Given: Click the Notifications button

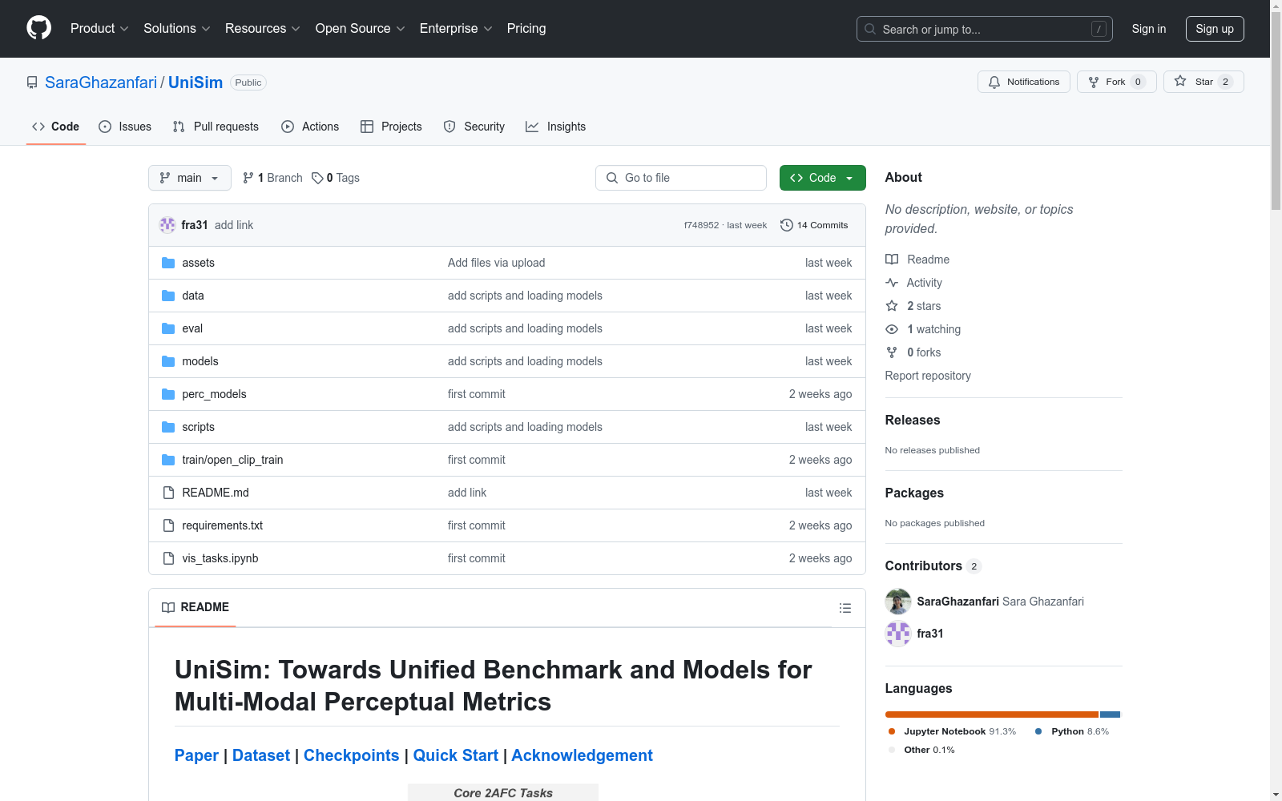Looking at the screenshot, I should click(1024, 82).
